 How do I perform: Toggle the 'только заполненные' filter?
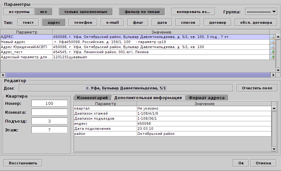click(x=86, y=12)
